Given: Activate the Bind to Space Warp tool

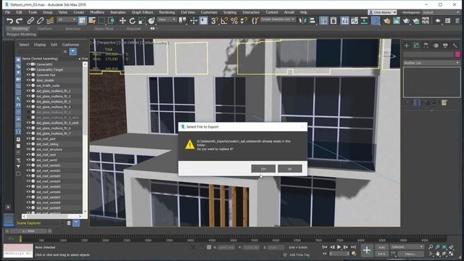Looking at the screenshot, I should click(x=50, y=21).
